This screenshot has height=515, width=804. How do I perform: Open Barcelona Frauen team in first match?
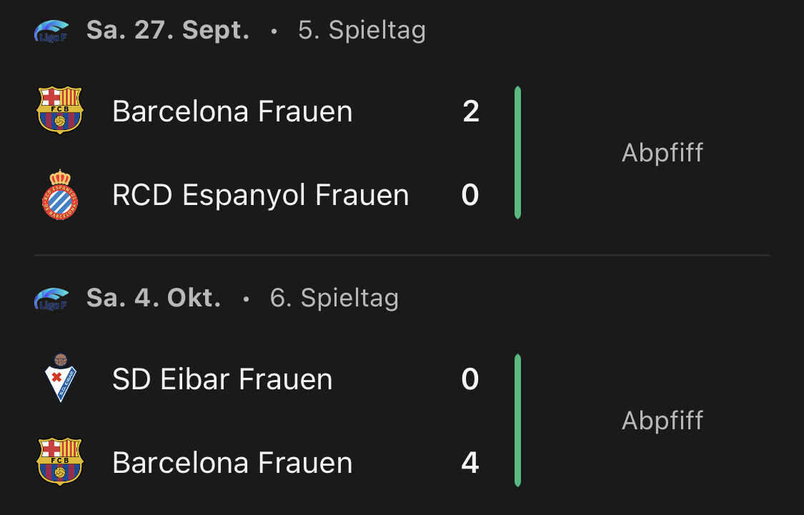coord(232,111)
